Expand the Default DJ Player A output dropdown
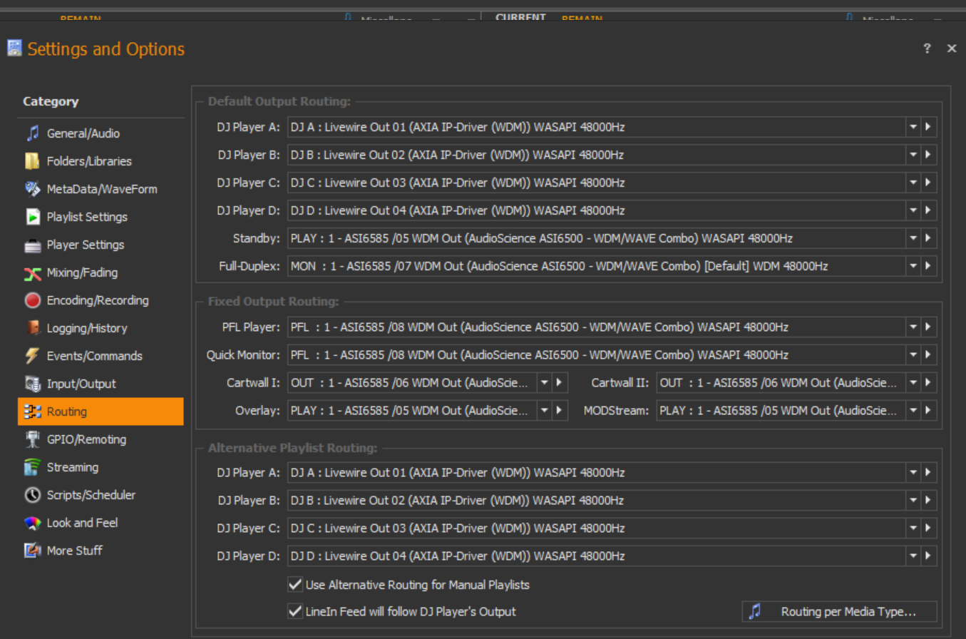 click(x=912, y=127)
